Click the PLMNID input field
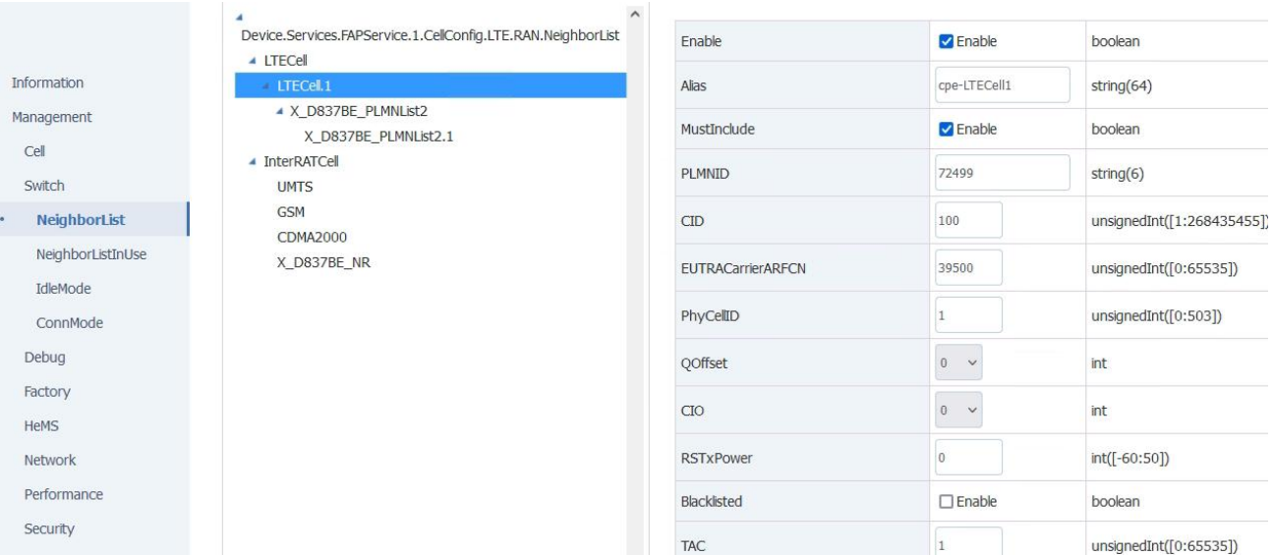This screenshot has width=1274, height=555. tap(1002, 173)
